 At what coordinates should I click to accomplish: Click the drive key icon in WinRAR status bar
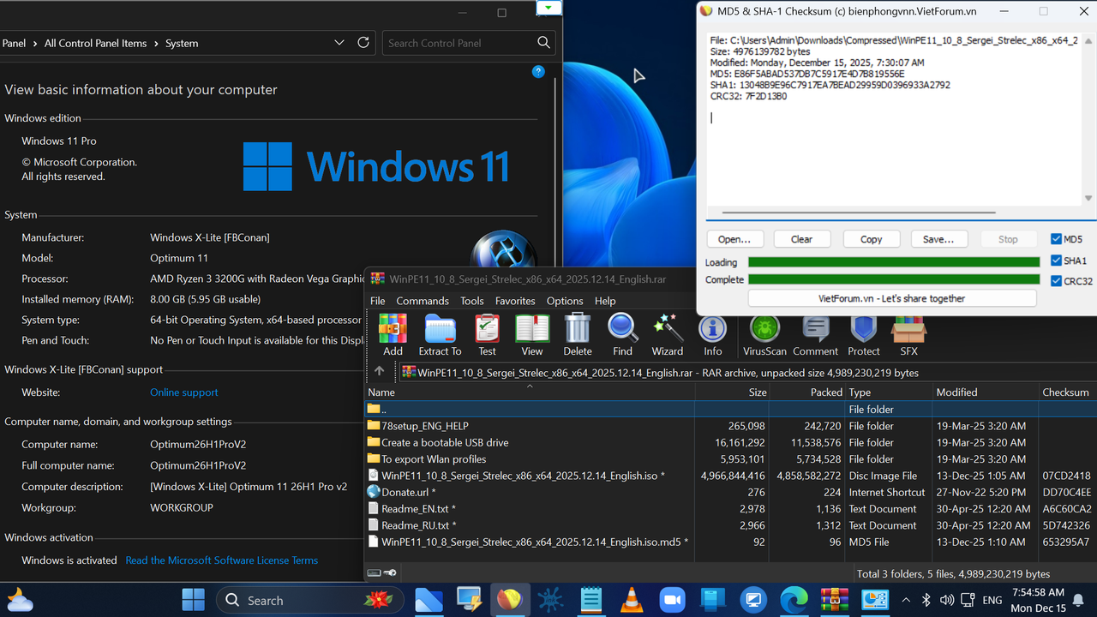tap(381, 573)
